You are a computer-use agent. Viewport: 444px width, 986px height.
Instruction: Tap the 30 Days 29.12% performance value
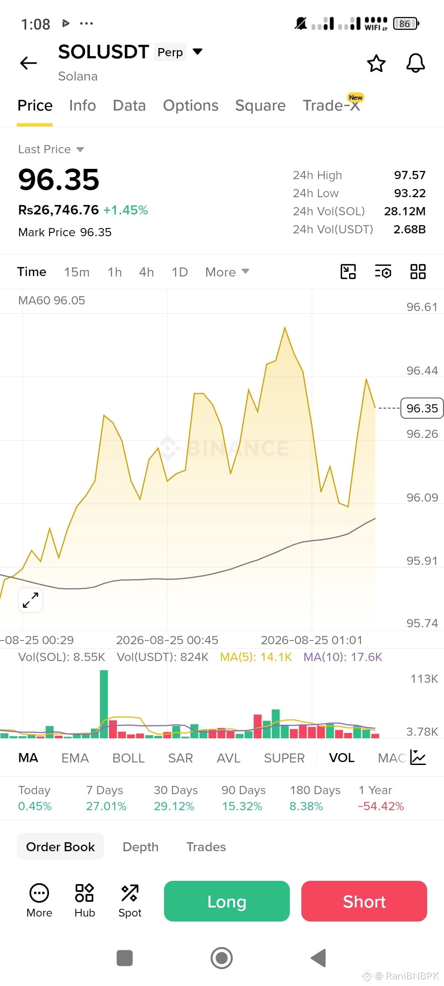pos(174,806)
